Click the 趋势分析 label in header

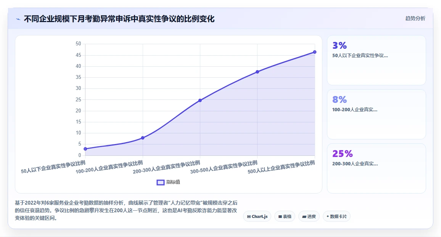pos(415,19)
